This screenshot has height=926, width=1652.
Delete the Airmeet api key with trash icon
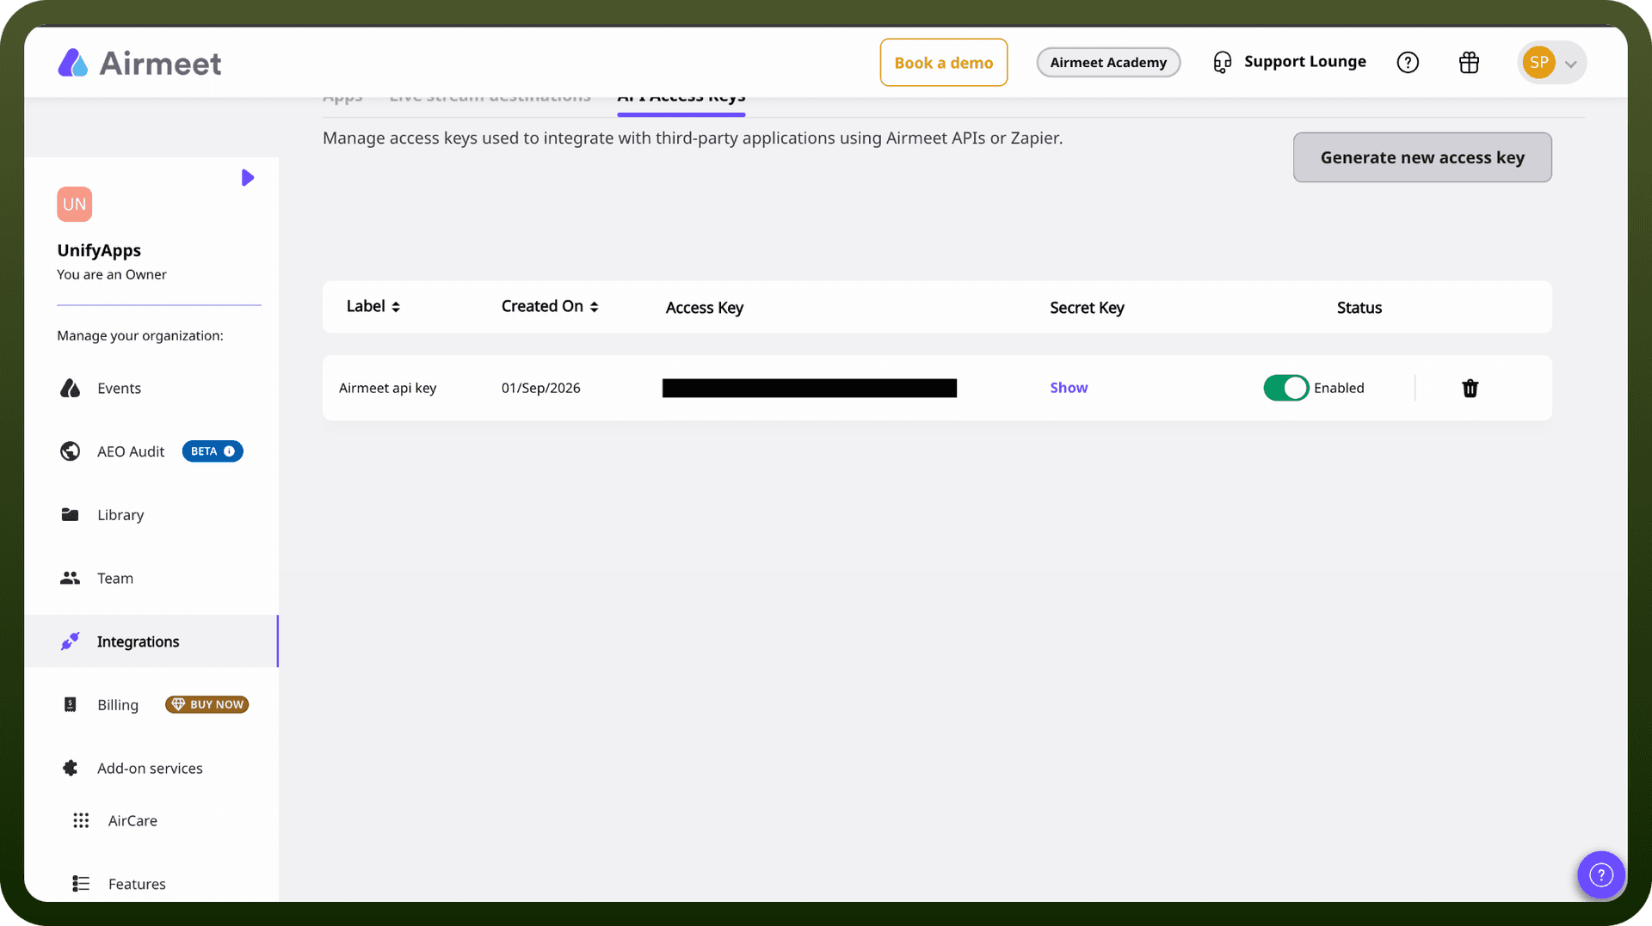pos(1470,389)
